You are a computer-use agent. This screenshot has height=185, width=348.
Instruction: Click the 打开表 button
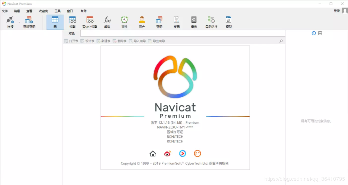pyautogui.click(x=71, y=41)
